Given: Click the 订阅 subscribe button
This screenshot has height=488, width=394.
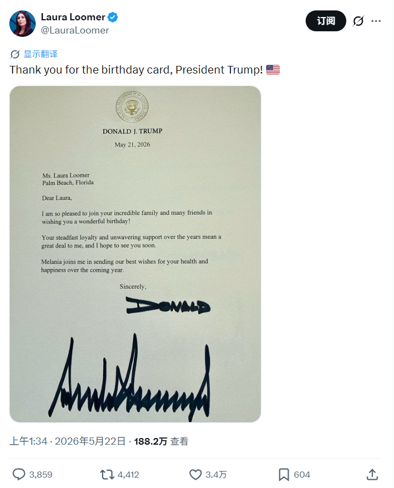Looking at the screenshot, I should coord(325,21).
